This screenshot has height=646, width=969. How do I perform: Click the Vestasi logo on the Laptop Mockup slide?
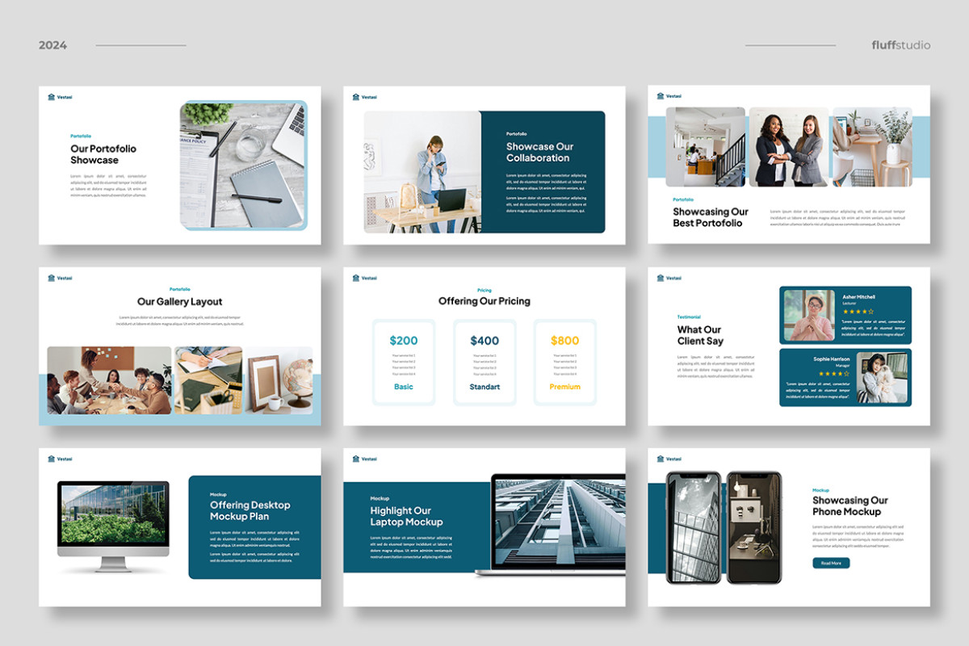point(364,459)
